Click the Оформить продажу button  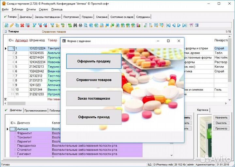tap(94, 61)
